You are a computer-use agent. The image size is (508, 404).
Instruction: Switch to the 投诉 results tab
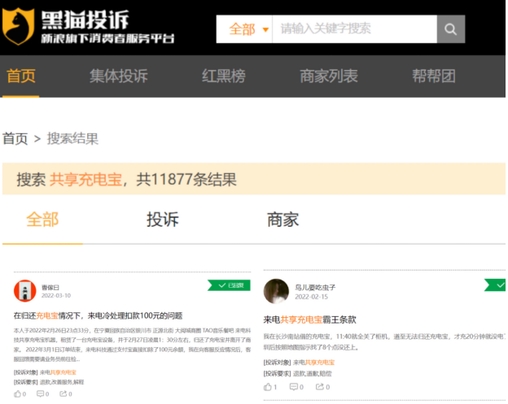click(x=162, y=219)
